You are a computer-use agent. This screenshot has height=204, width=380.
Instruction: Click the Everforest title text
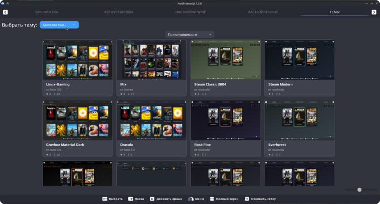(x=277, y=145)
